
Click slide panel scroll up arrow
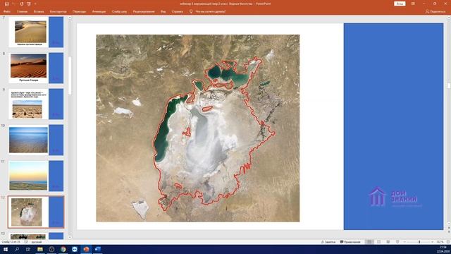coord(70,18)
